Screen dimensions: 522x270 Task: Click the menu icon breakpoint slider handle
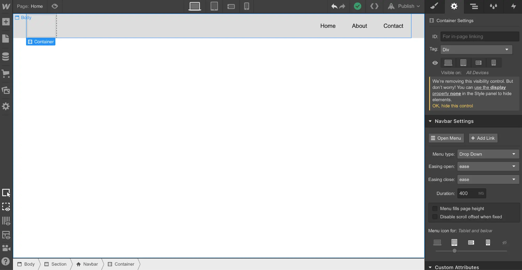click(454, 251)
